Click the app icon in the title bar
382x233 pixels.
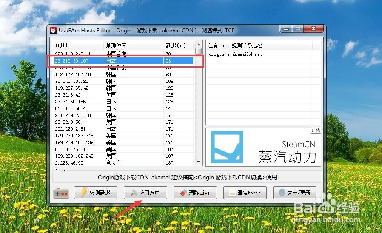click(53, 31)
